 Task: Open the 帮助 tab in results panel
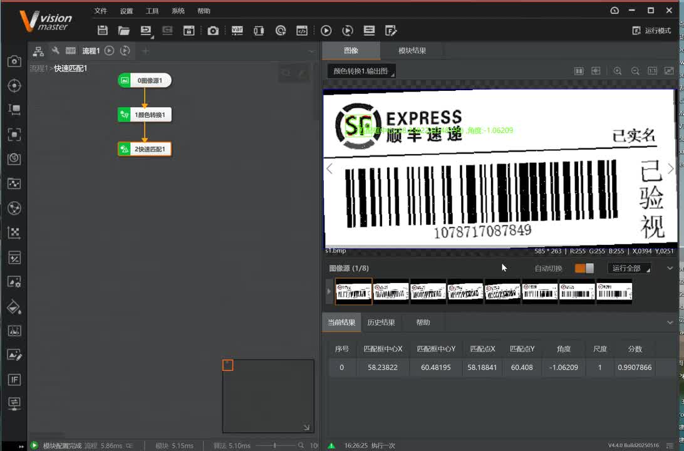click(x=423, y=323)
